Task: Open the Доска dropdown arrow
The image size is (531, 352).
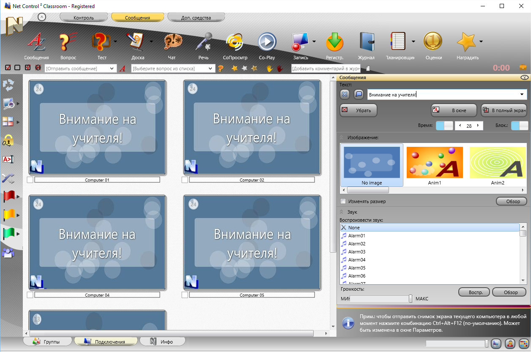Action: (151, 41)
